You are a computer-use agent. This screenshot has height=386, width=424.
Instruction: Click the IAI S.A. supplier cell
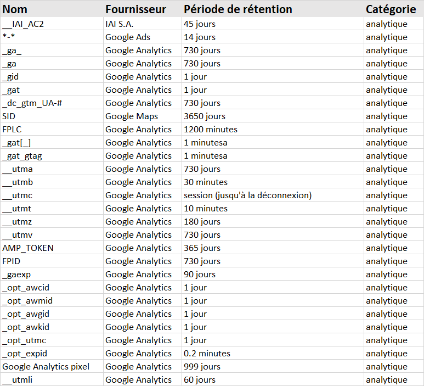119,24
